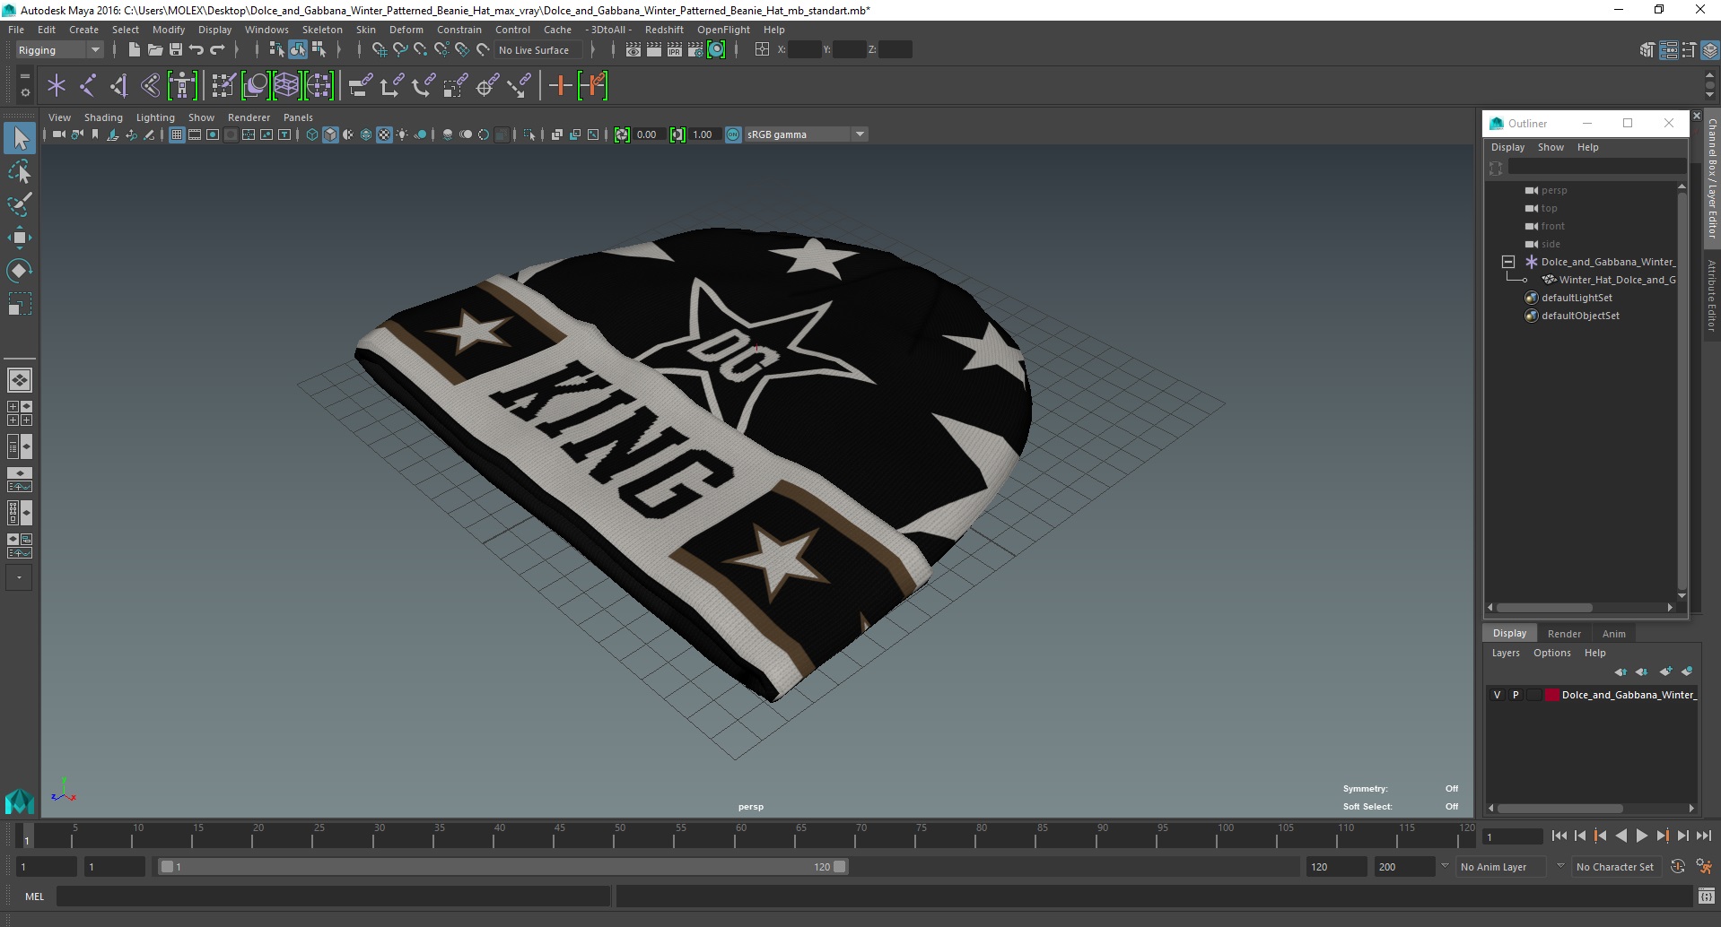
Task: Click the red layer color swatch
Action: (x=1551, y=695)
